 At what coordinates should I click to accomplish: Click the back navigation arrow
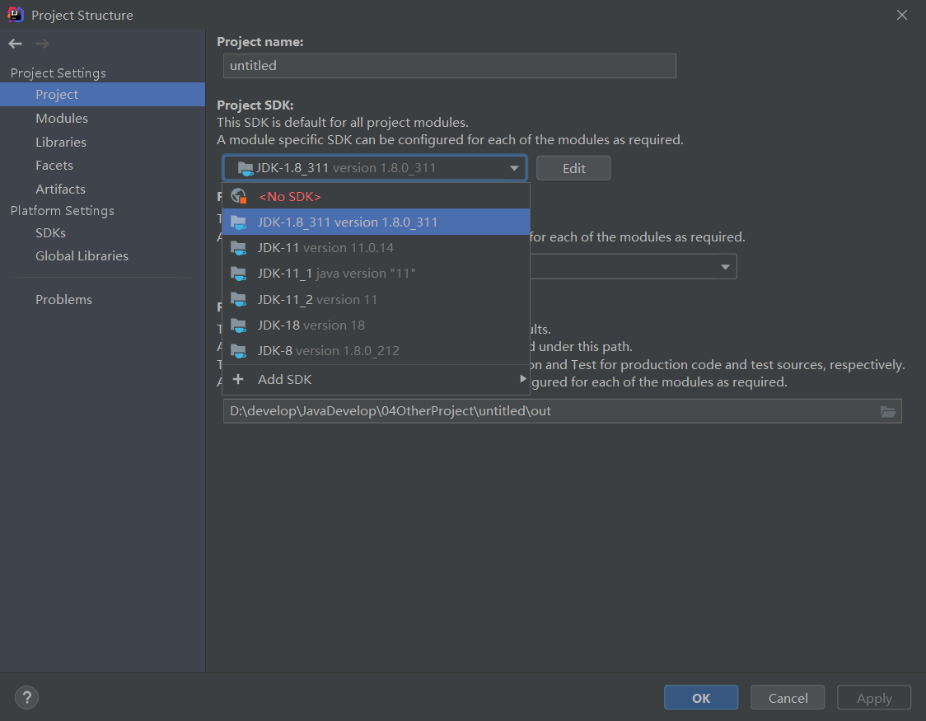(16, 44)
